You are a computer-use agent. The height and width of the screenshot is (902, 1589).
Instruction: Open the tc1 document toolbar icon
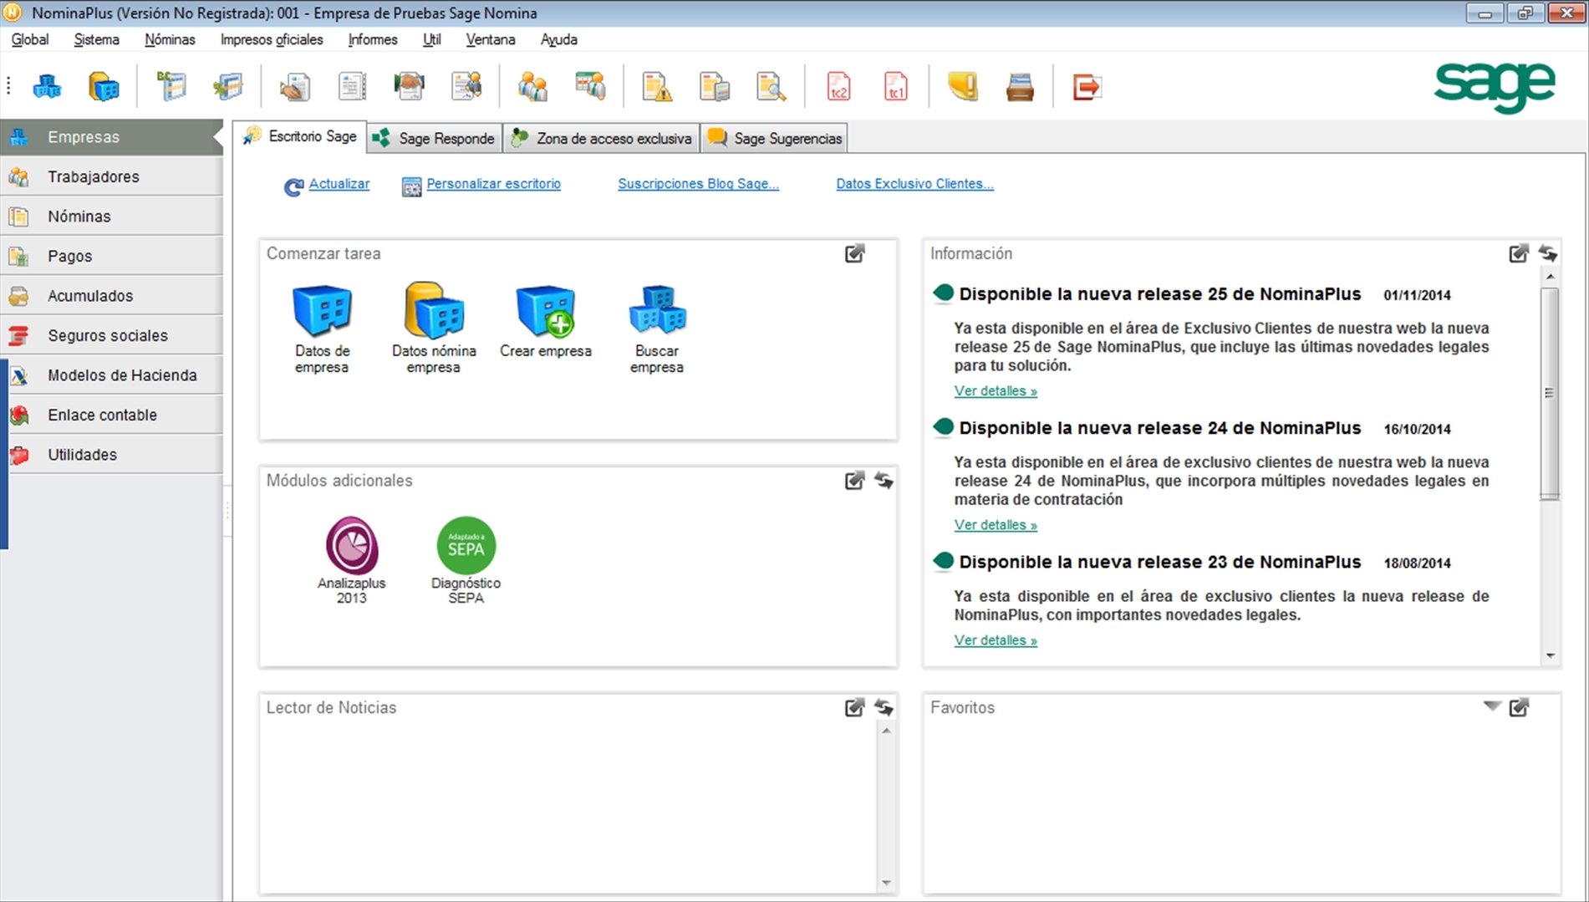coord(895,87)
